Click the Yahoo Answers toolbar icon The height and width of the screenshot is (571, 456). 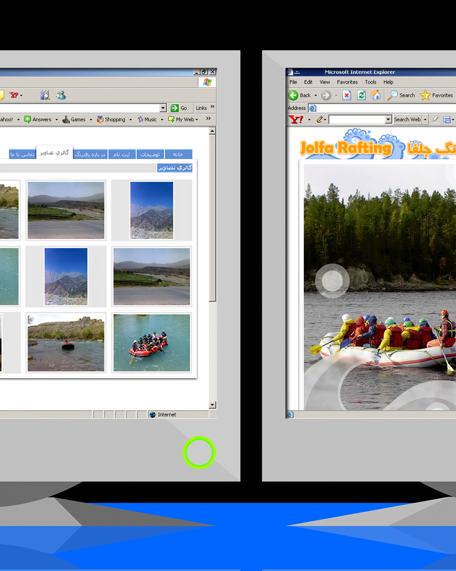pos(28,119)
